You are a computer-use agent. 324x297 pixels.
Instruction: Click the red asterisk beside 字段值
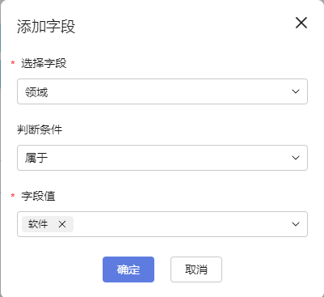coord(13,196)
